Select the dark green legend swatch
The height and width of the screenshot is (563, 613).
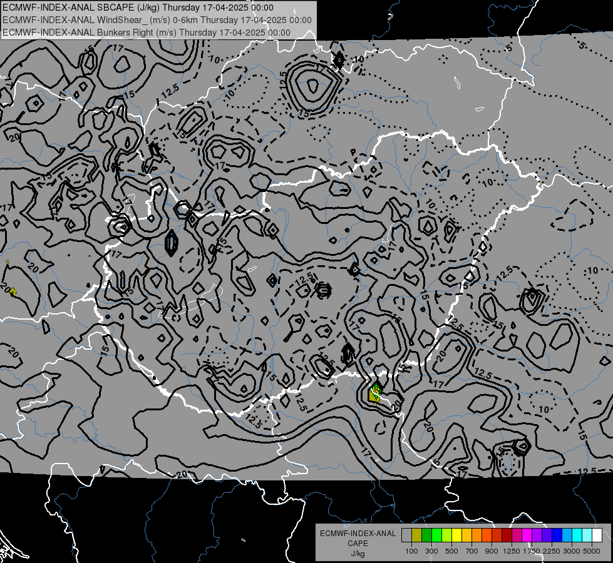pos(426,535)
